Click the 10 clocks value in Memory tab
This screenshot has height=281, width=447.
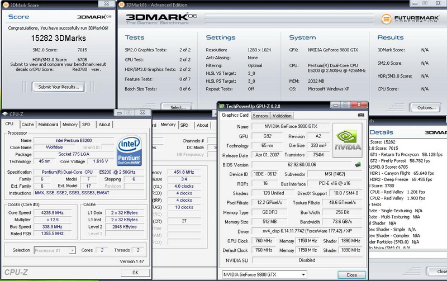click(184, 207)
